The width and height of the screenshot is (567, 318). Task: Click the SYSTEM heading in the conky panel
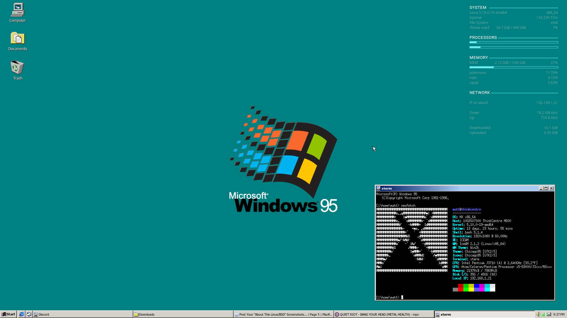(478, 8)
